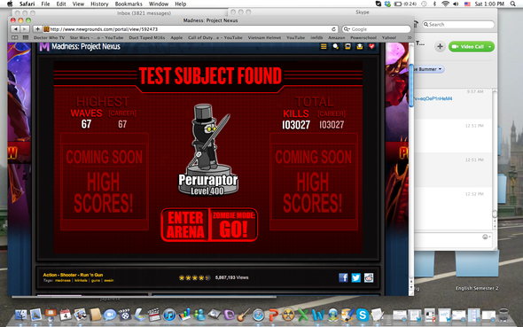Click the Skype Search field

(x=458, y=24)
